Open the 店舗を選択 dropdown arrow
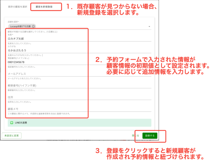The width and height of the screenshot is (221, 166). 149,26
